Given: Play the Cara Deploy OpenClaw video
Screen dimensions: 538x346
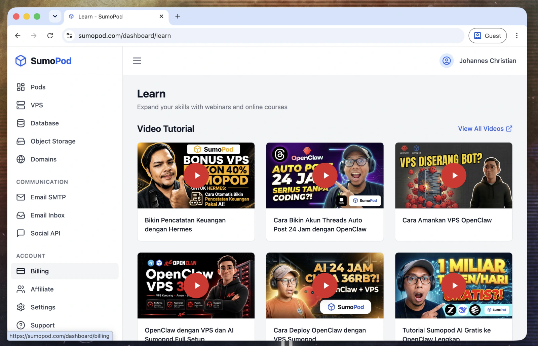Looking at the screenshot, I should [325, 285].
